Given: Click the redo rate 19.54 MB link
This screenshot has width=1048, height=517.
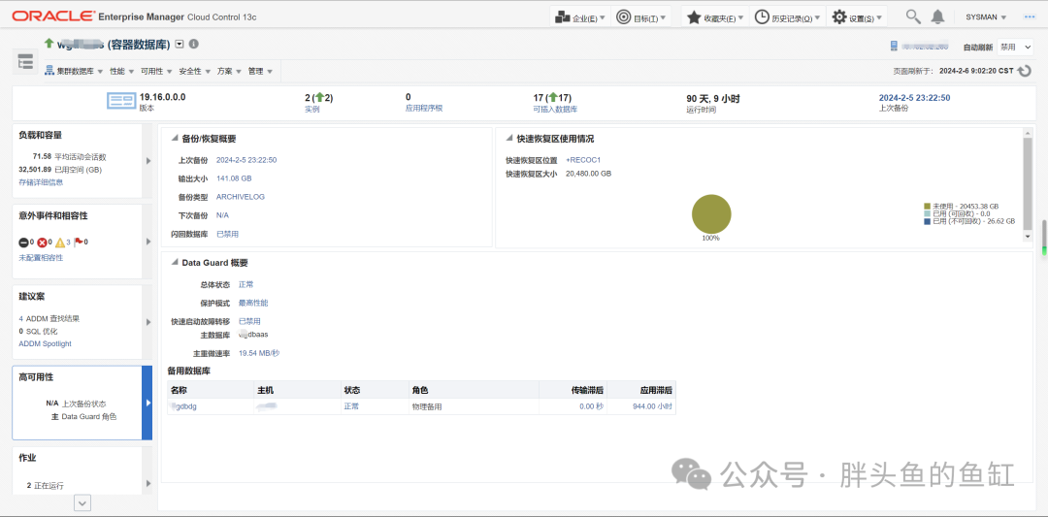Looking at the screenshot, I should pyautogui.click(x=259, y=353).
